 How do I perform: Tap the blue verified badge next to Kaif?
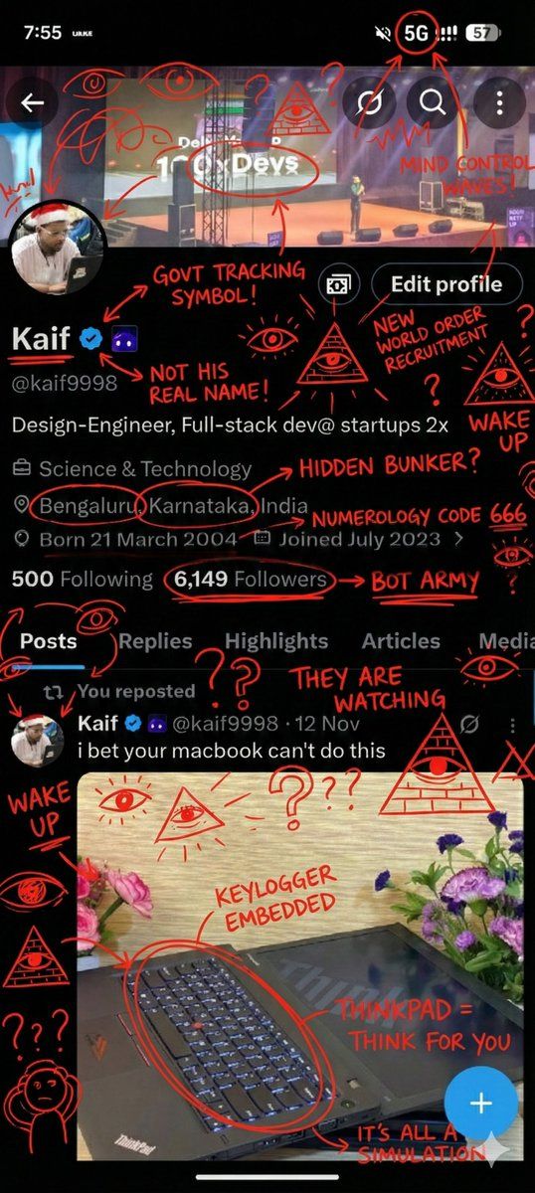tap(92, 339)
